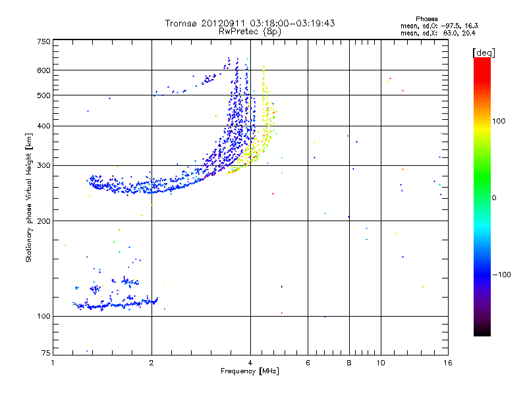Click the y-axis tick label "750"
This screenshot has height=395, width=527.
(x=43, y=41)
